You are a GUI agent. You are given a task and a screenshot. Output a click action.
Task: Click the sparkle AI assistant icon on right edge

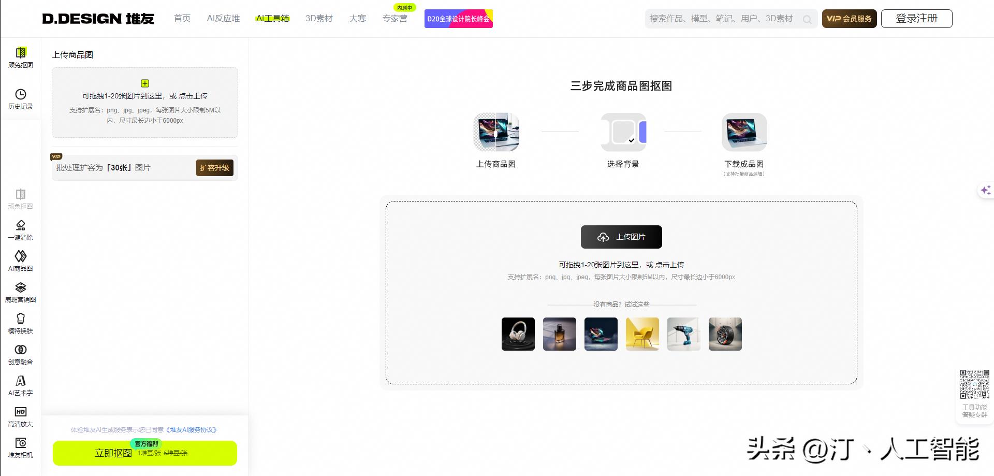(x=985, y=190)
